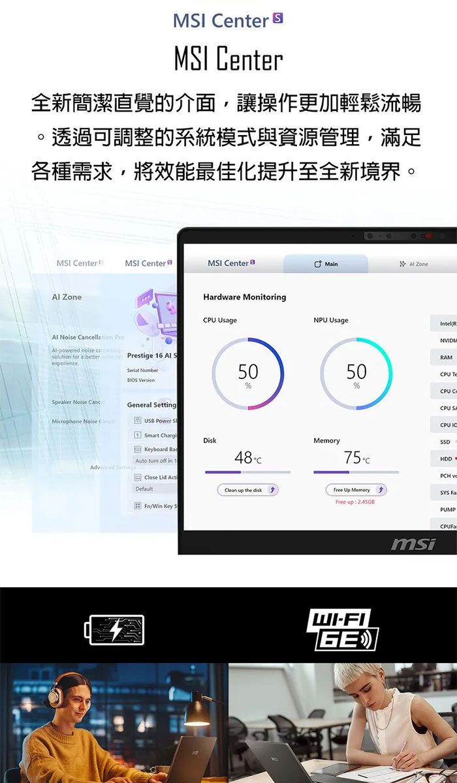Image resolution: width=457 pixels, height=783 pixels.
Task: Click the white msi logo on laptop bezel
Action: point(413,544)
